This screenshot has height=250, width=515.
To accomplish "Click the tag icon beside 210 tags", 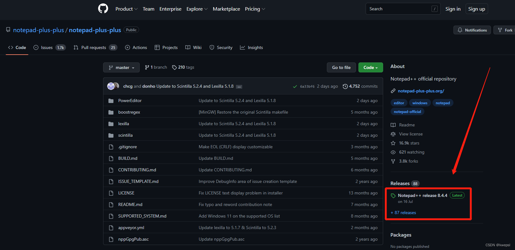I will [x=174, y=67].
